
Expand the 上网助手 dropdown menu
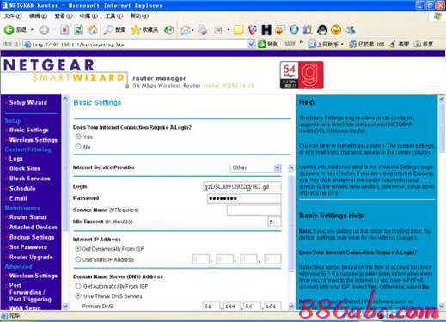342,45
